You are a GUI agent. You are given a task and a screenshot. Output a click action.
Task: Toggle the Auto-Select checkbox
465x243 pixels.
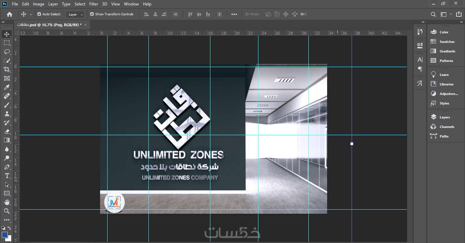coord(39,14)
